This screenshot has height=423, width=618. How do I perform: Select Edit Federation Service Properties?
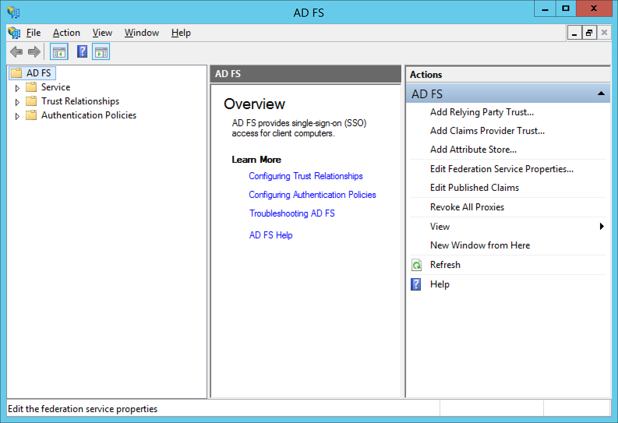(x=501, y=169)
